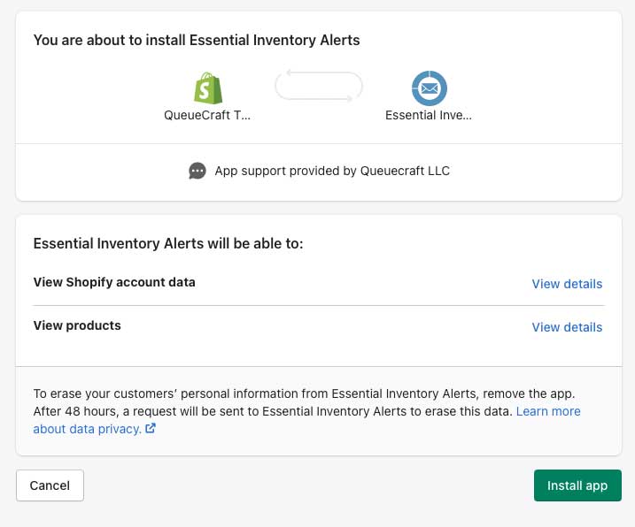View details for Shopify account data
Image resolution: width=635 pixels, height=527 pixels.
tap(567, 284)
